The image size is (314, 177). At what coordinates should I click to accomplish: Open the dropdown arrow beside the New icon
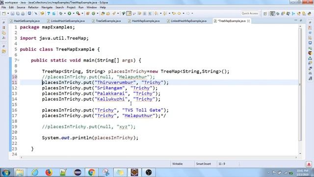tap(8, 13)
